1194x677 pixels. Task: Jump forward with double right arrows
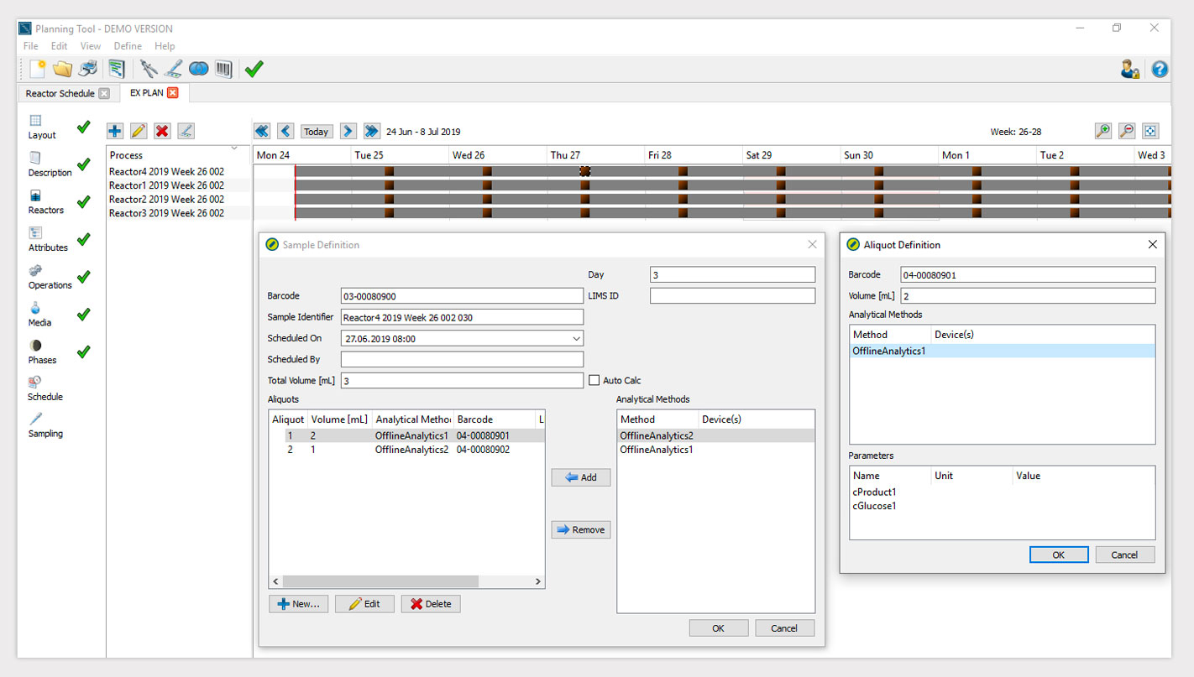pyautogui.click(x=372, y=131)
